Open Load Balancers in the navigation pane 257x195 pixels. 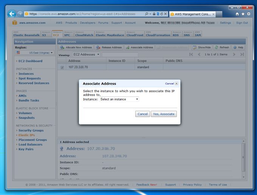pos(31,145)
